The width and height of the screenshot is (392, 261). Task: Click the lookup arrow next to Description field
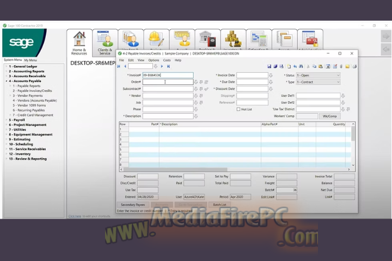pos(196,116)
